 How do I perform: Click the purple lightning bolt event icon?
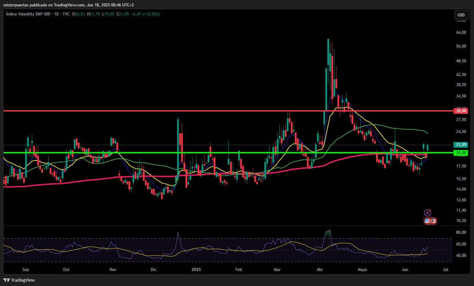click(428, 212)
